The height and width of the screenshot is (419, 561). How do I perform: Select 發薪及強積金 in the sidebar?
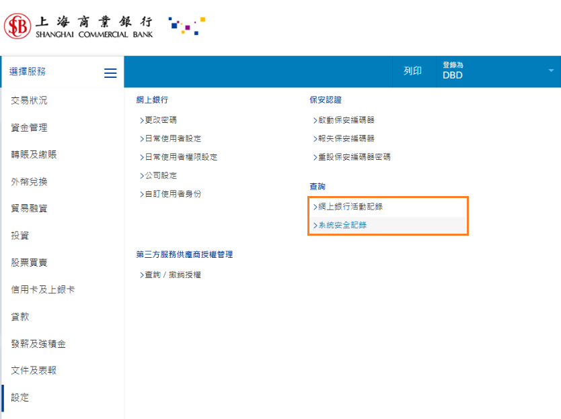(x=38, y=344)
